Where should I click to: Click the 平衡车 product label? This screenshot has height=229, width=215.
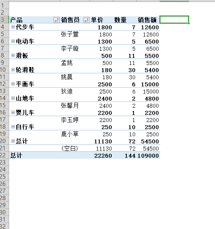tap(25, 84)
